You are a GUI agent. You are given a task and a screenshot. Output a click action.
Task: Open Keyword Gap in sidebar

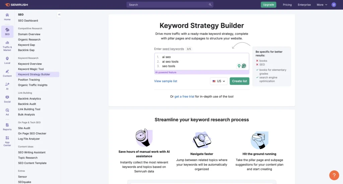click(x=26, y=45)
